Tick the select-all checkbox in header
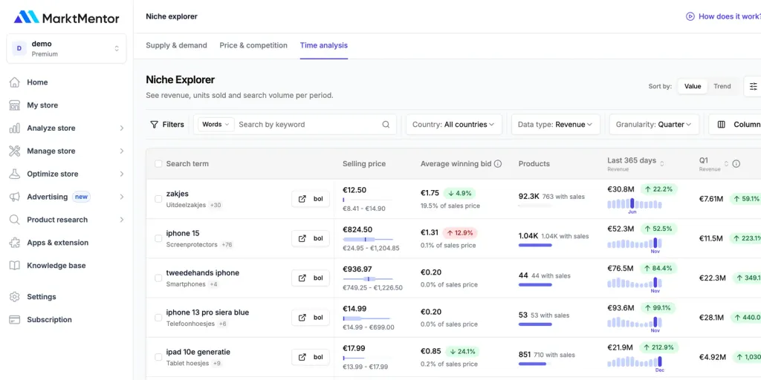761x380 pixels. 158,164
